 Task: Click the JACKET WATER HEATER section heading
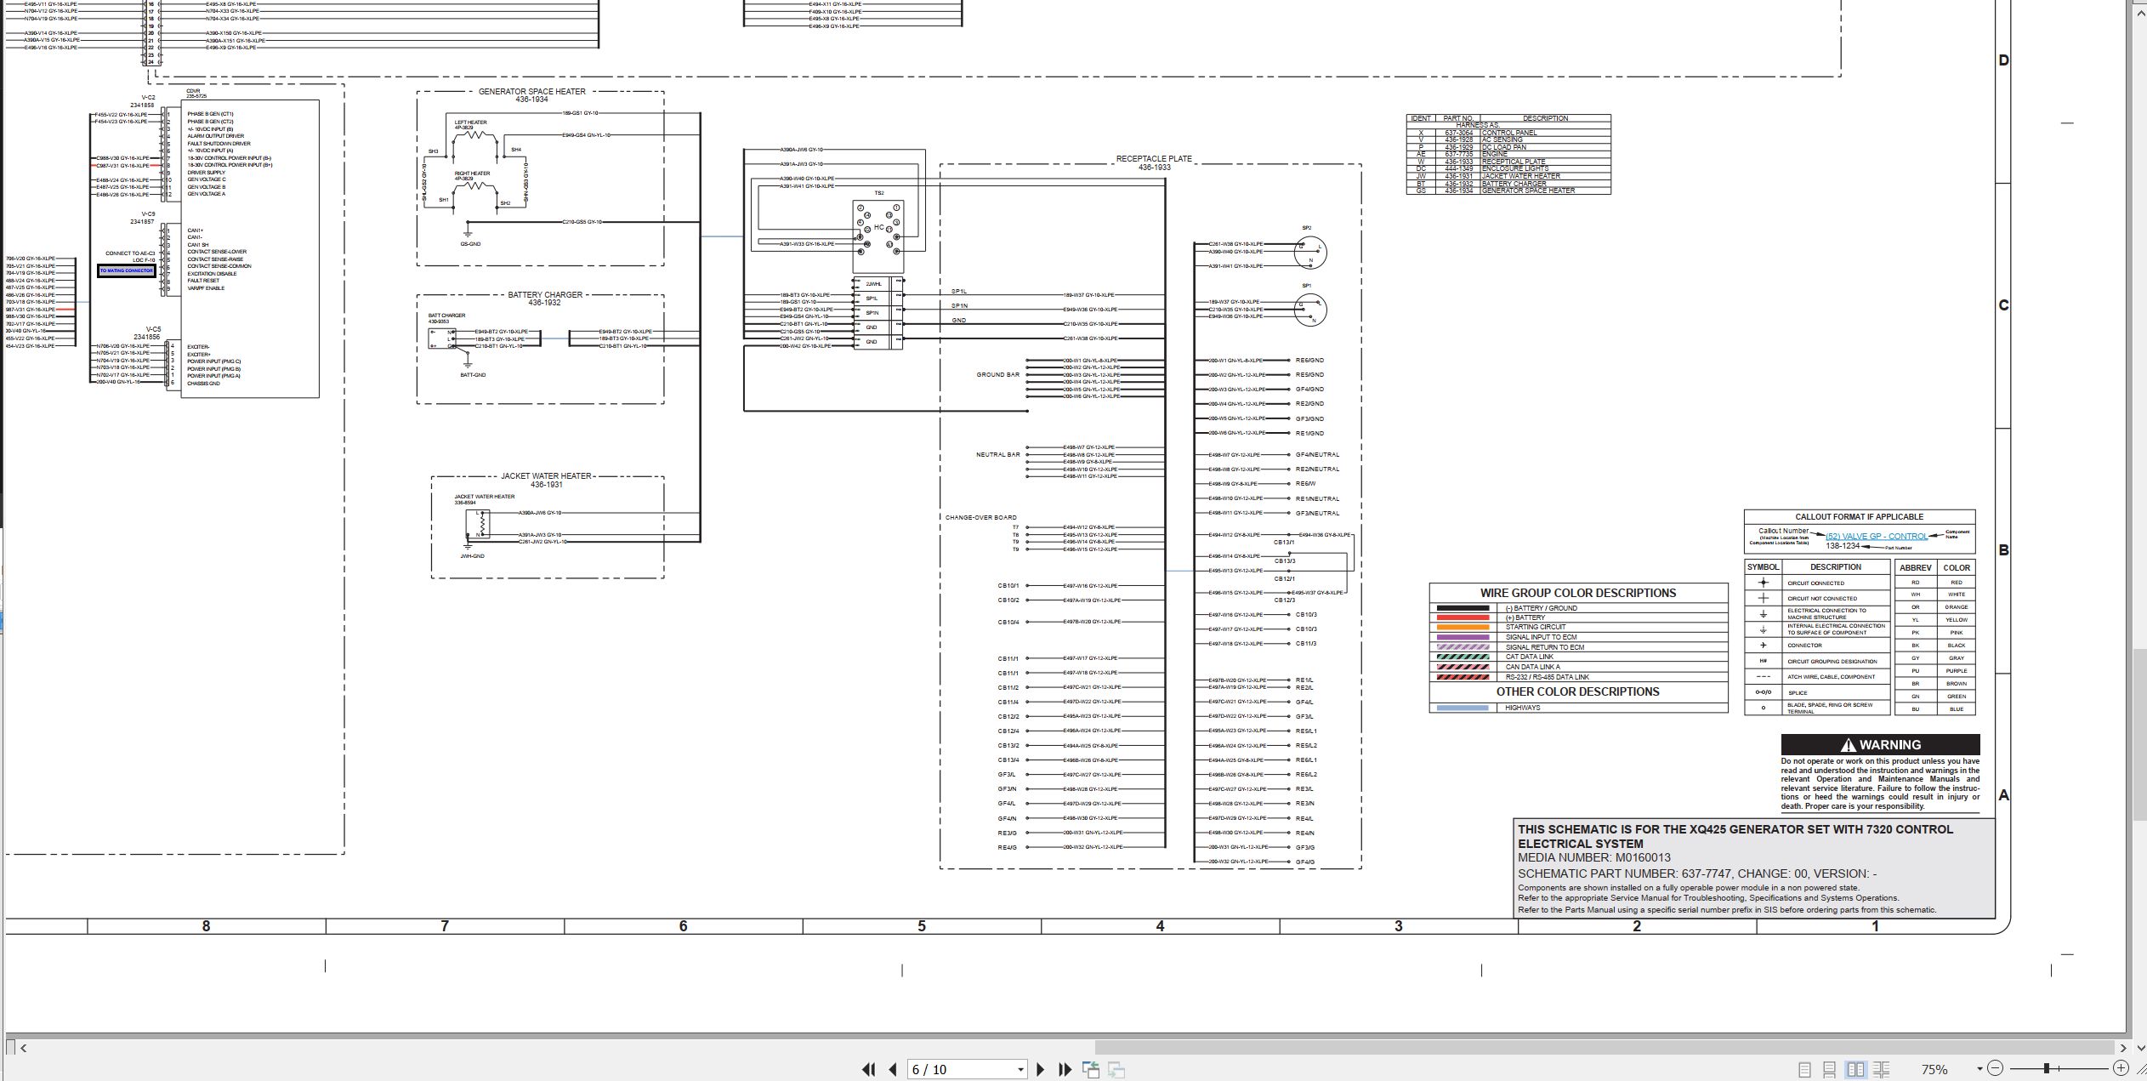(546, 476)
